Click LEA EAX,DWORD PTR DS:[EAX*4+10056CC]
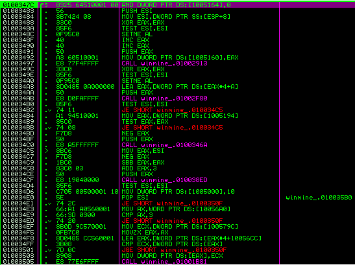 (191, 238)
